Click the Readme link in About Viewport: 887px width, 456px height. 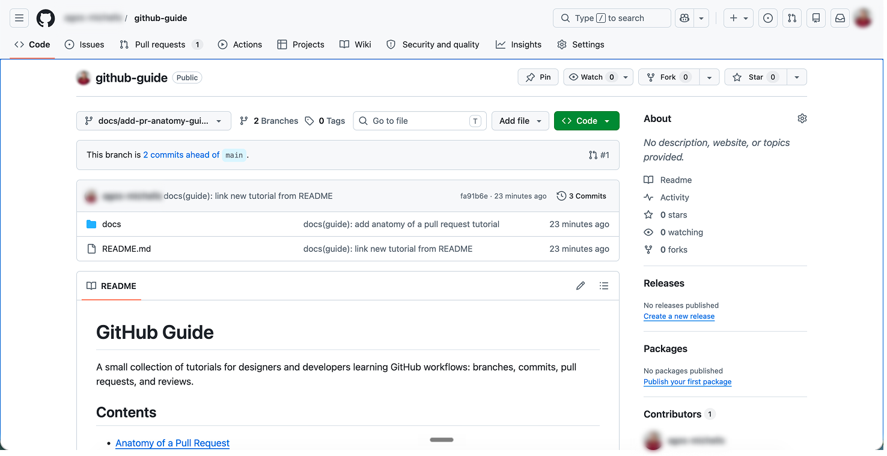tap(668, 180)
